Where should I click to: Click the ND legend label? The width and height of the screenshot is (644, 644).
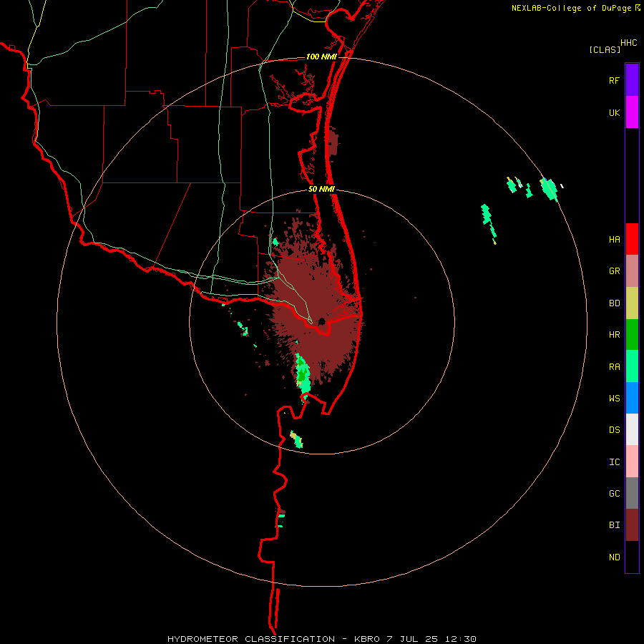click(x=614, y=557)
